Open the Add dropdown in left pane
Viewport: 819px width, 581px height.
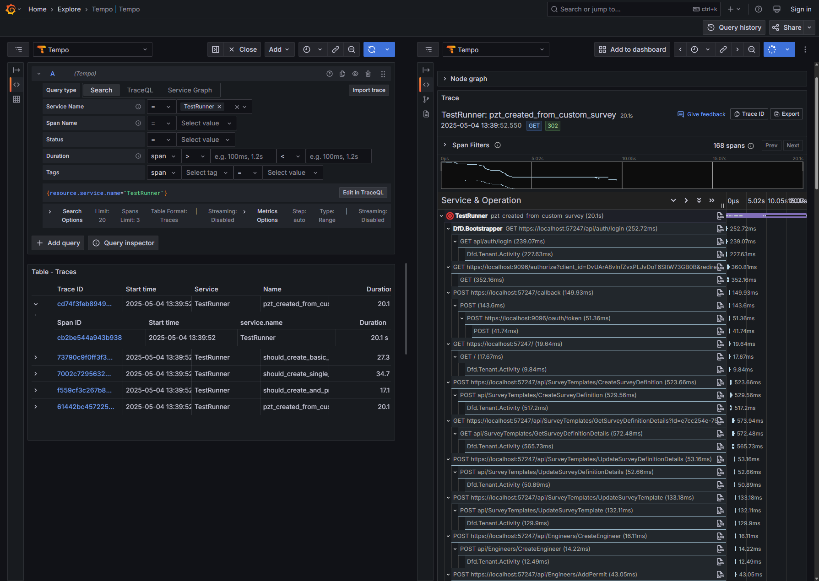tap(279, 49)
